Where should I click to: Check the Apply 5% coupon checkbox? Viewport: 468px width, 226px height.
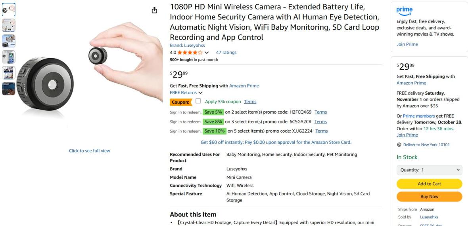click(198, 101)
